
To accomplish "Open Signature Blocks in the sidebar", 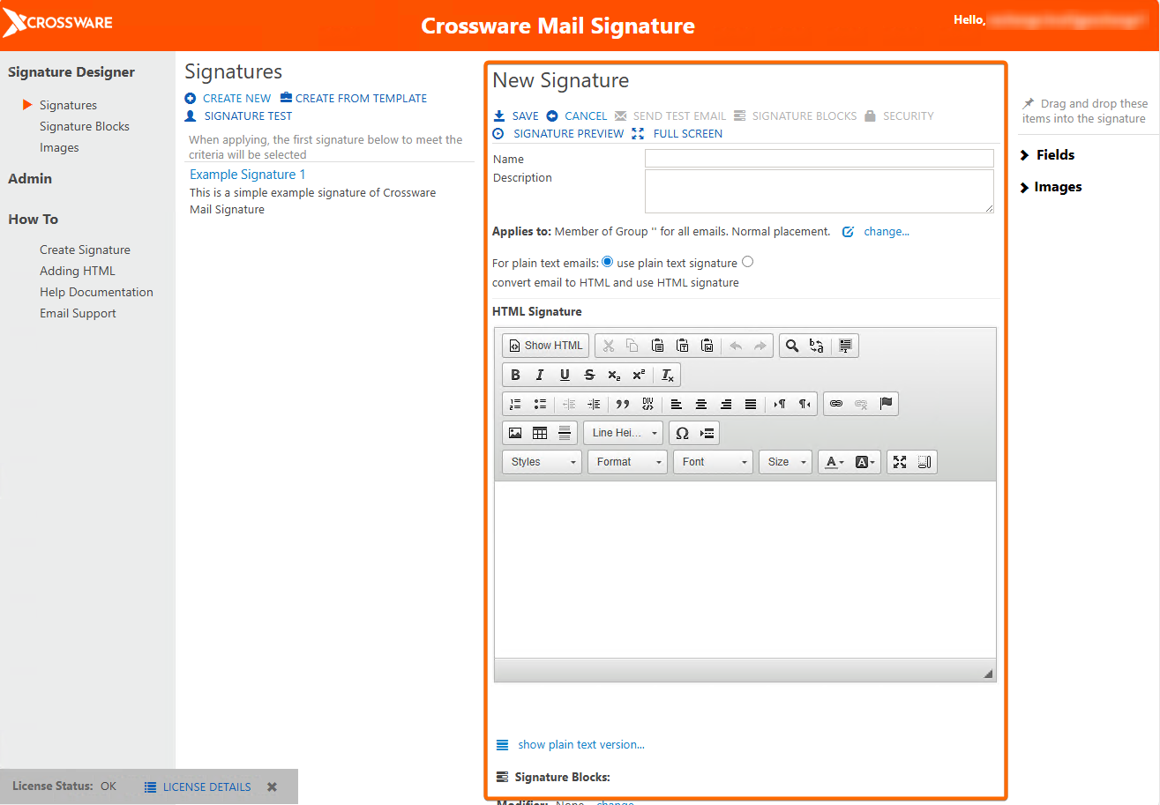I will pos(85,126).
